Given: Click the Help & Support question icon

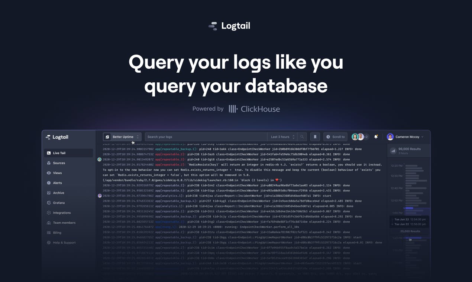Looking at the screenshot, I should click(x=49, y=243).
